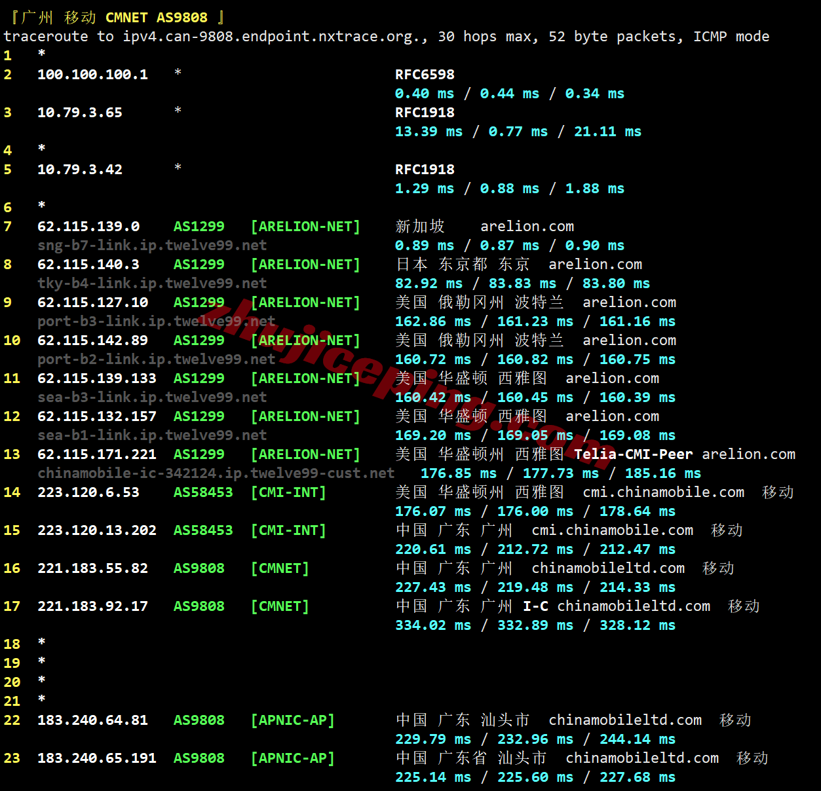
Task: Select hop 2 IP address 100.100.100.1
Action: [92, 75]
